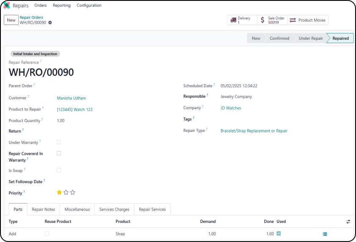Toggle the Is Swap checkbox
356x242 pixels.
coord(59,170)
